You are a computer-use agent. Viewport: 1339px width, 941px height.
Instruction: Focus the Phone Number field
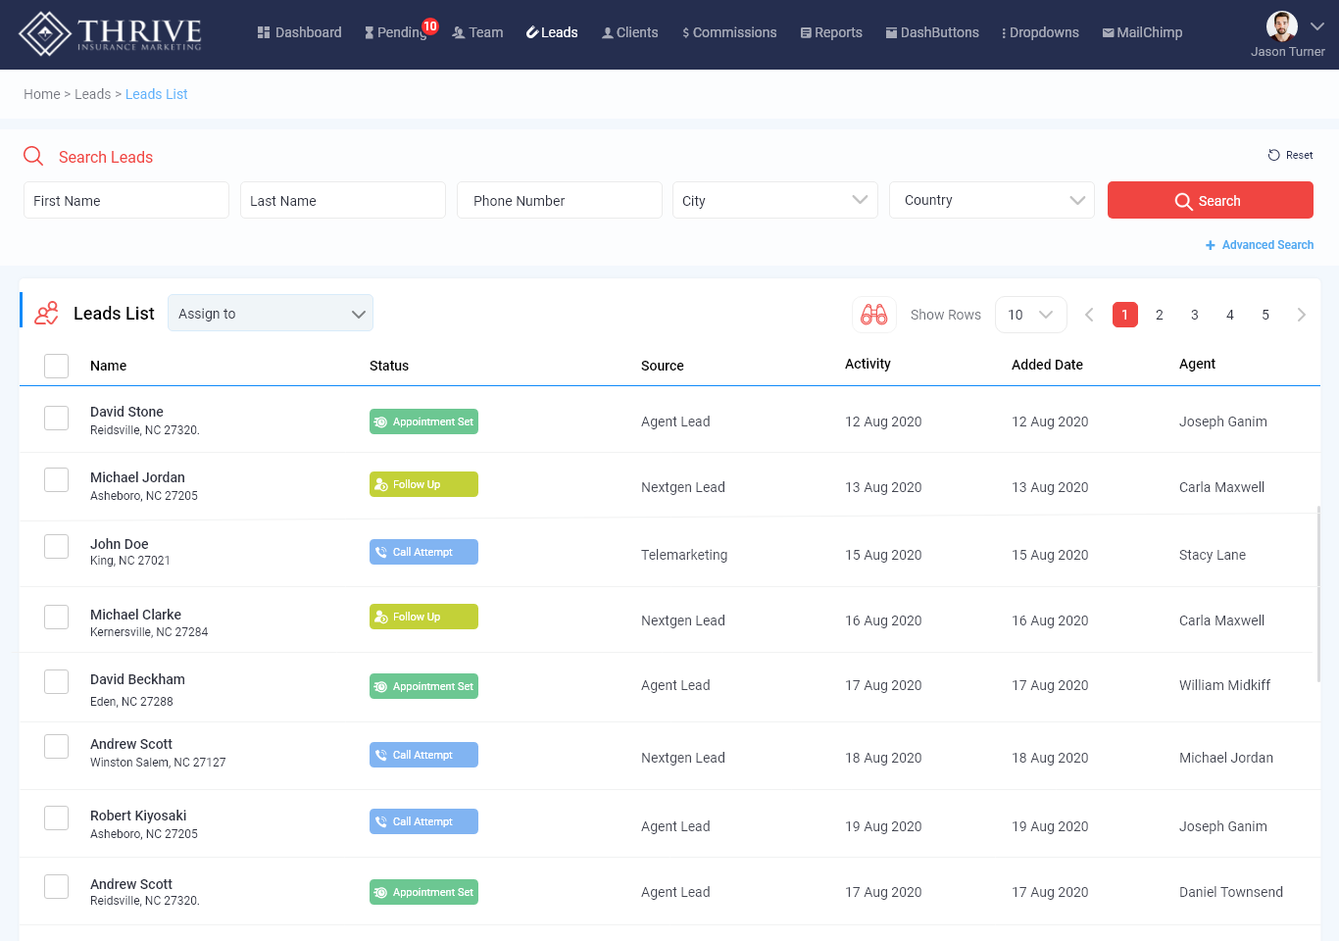[560, 200]
